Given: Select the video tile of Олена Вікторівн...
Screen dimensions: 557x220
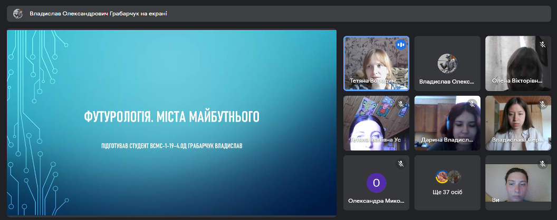Looking at the screenshot, I should click(518, 63).
